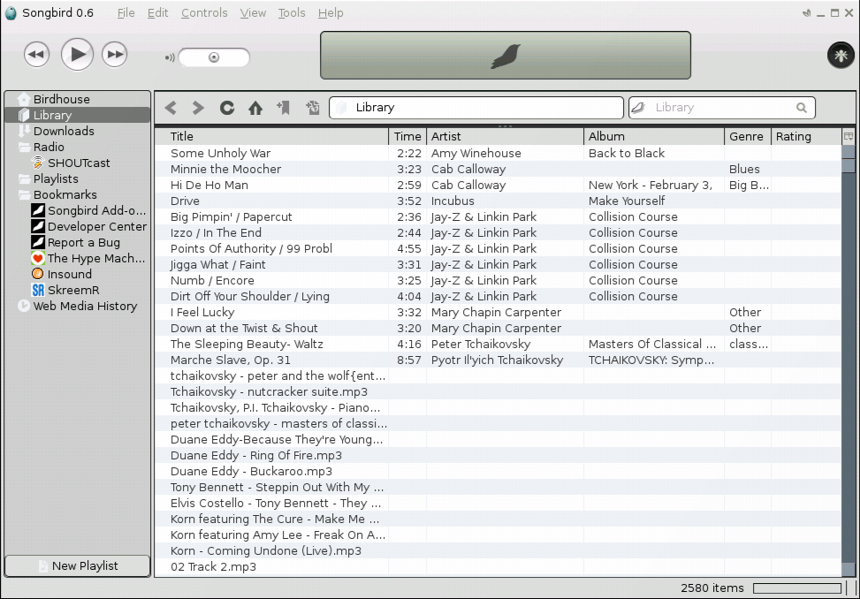Screen dimensions: 860x599
Task: Click the search magnifier icon
Action: [802, 108]
